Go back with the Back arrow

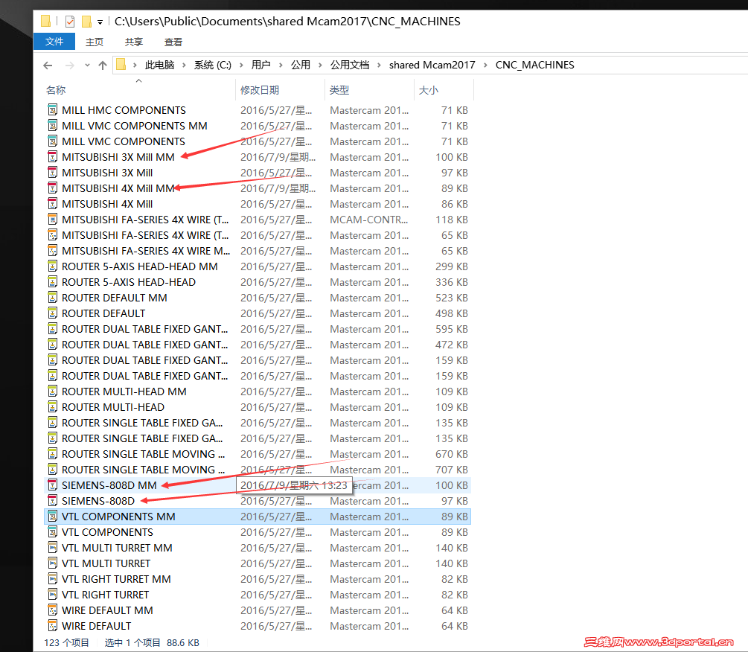pyautogui.click(x=48, y=65)
